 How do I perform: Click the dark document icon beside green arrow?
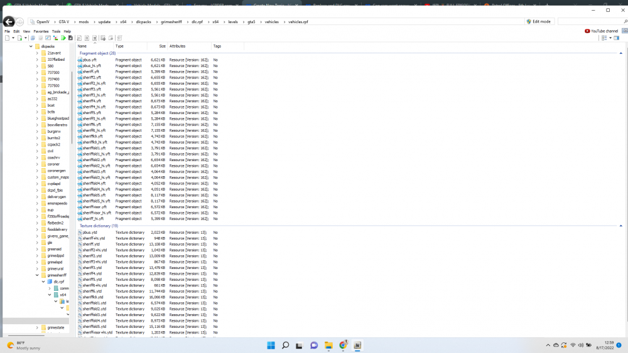pos(70,38)
